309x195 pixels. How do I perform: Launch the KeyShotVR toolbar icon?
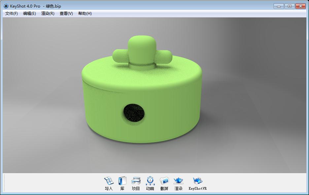197,183
